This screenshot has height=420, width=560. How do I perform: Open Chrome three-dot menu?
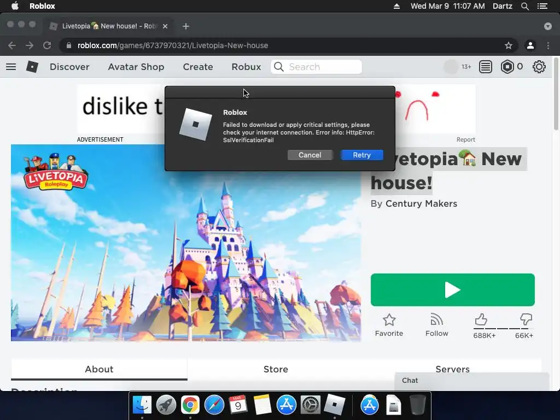(x=548, y=45)
